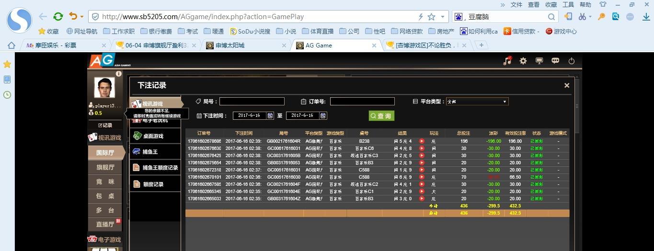Click the green 查询 search button
Viewport: 654px width, 251px height.
point(381,115)
